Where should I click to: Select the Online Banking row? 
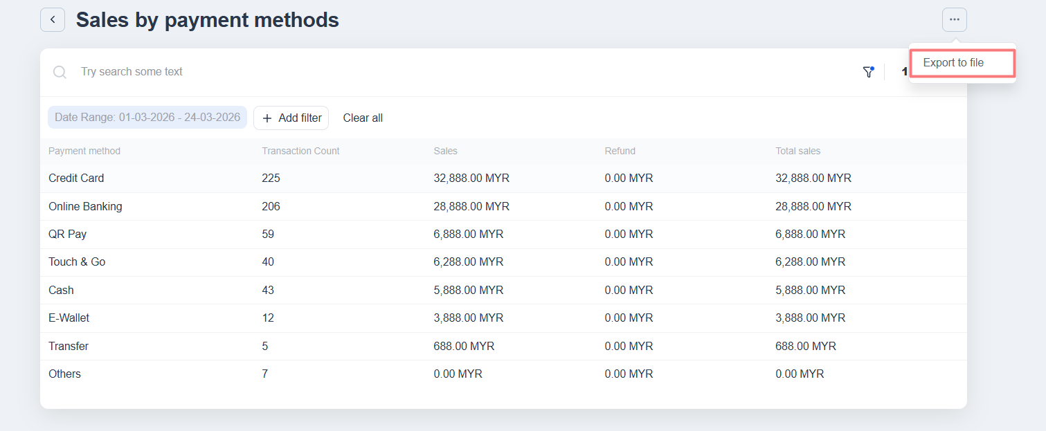tap(85, 206)
